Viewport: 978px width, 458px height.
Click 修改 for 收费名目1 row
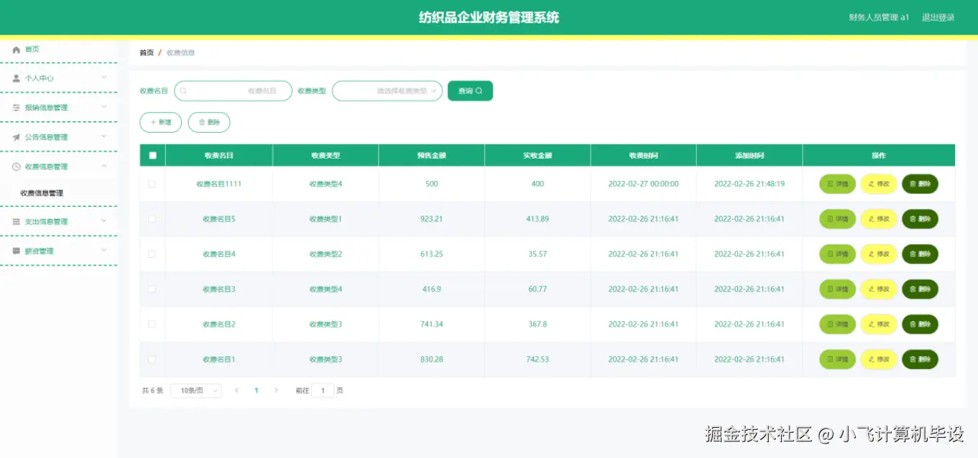click(x=879, y=360)
